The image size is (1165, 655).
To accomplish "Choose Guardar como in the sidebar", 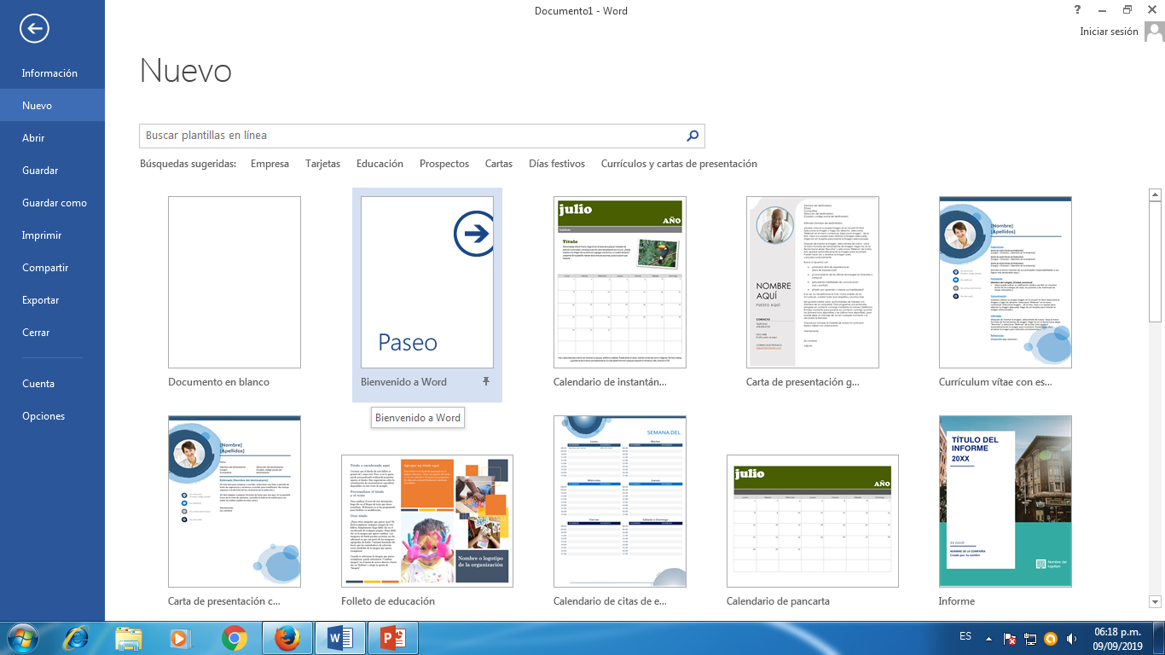I will pos(52,203).
